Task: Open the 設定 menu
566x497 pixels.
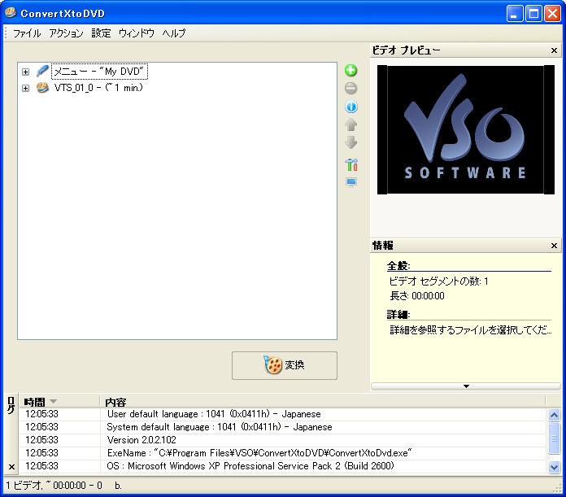Action: coord(101,33)
